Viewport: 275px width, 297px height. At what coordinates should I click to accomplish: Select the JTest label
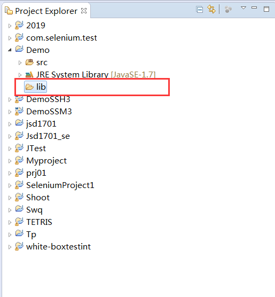tap(36, 148)
